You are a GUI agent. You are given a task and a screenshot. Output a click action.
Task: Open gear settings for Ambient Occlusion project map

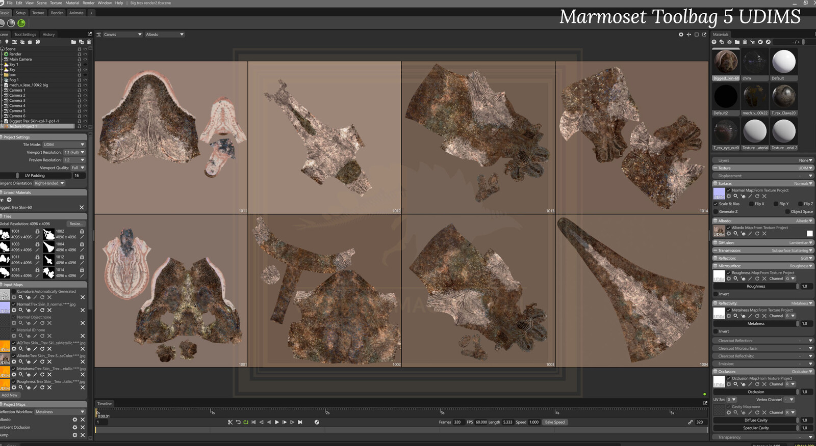(x=74, y=428)
